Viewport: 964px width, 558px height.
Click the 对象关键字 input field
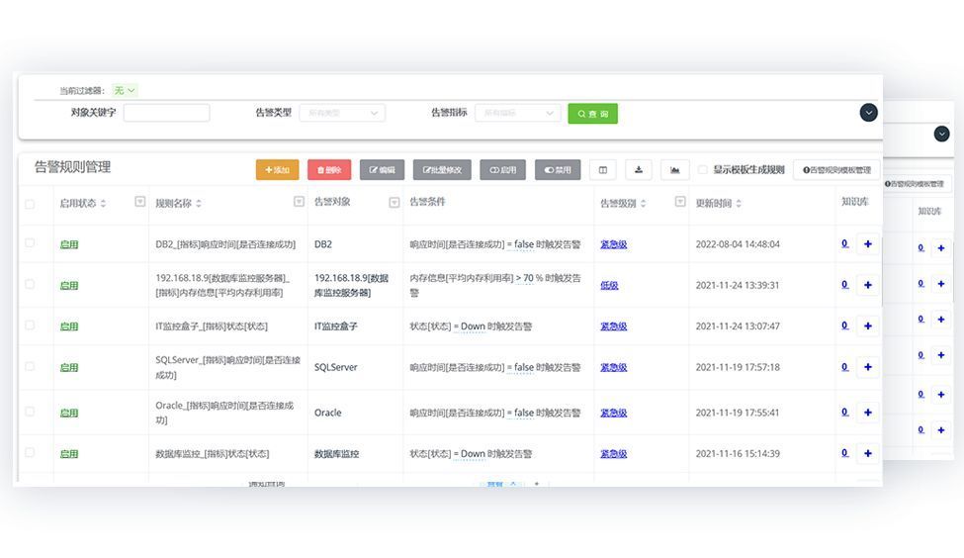pos(167,113)
